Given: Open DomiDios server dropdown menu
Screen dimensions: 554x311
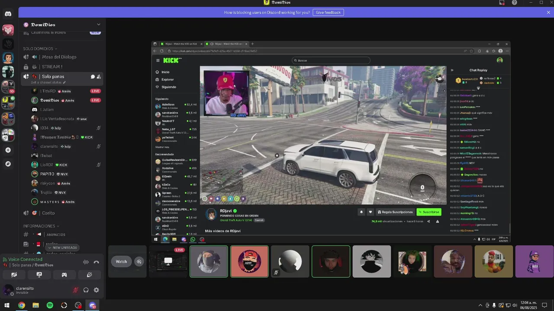Looking at the screenshot, I should [x=99, y=25].
